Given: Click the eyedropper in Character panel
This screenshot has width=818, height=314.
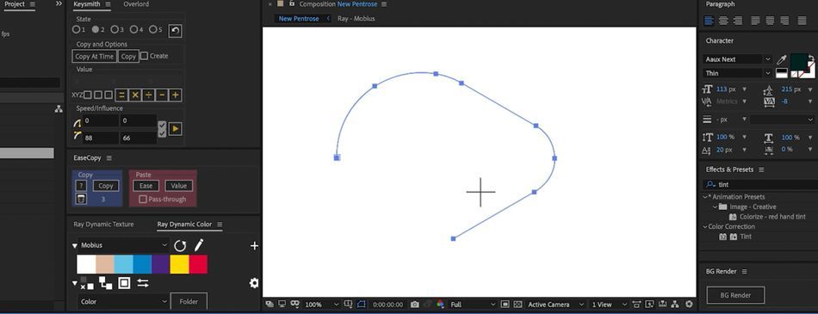Looking at the screenshot, I should (x=782, y=59).
